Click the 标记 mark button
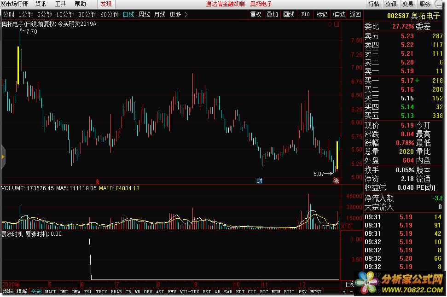447x297 pixels. coord(322,14)
